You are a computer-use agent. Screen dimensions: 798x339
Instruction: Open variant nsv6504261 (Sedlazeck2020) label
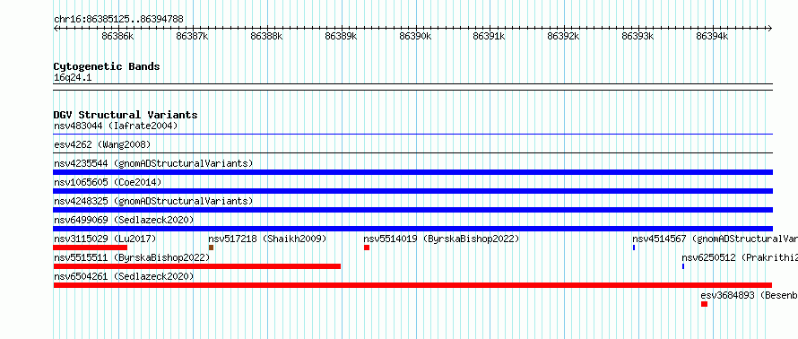click(124, 276)
